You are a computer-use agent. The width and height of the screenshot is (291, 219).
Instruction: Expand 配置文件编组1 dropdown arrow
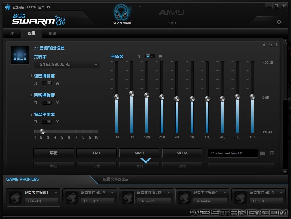pyautogui.click(x=56, y=192)
